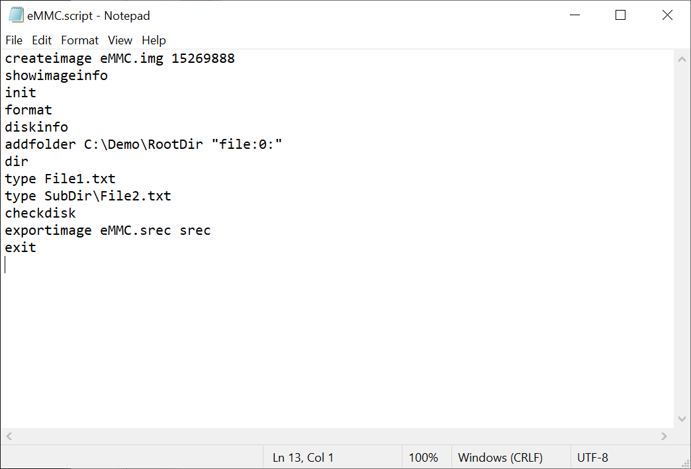Click the Windows (CRLF) status bar field
Image resolution: width=691 pixels, height=469 pixels.
coord(500,457)
